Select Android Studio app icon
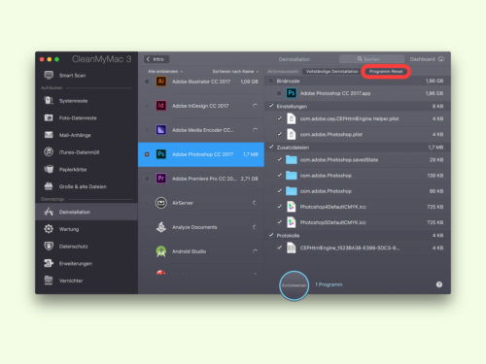Image resolution: width=486 pixels, height=364 pixels. 161,251
